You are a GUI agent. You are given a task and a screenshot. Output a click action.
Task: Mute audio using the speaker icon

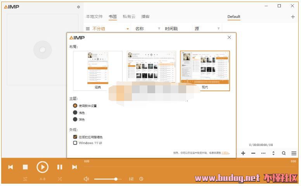coord(86,179)
